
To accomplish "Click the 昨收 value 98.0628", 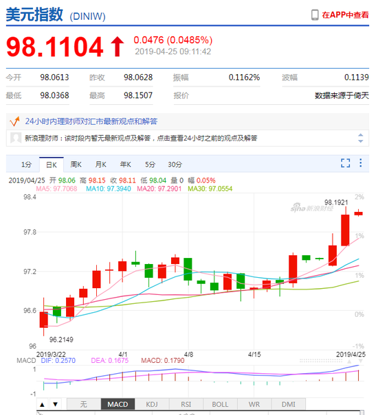I will click(x=138, y=78).
